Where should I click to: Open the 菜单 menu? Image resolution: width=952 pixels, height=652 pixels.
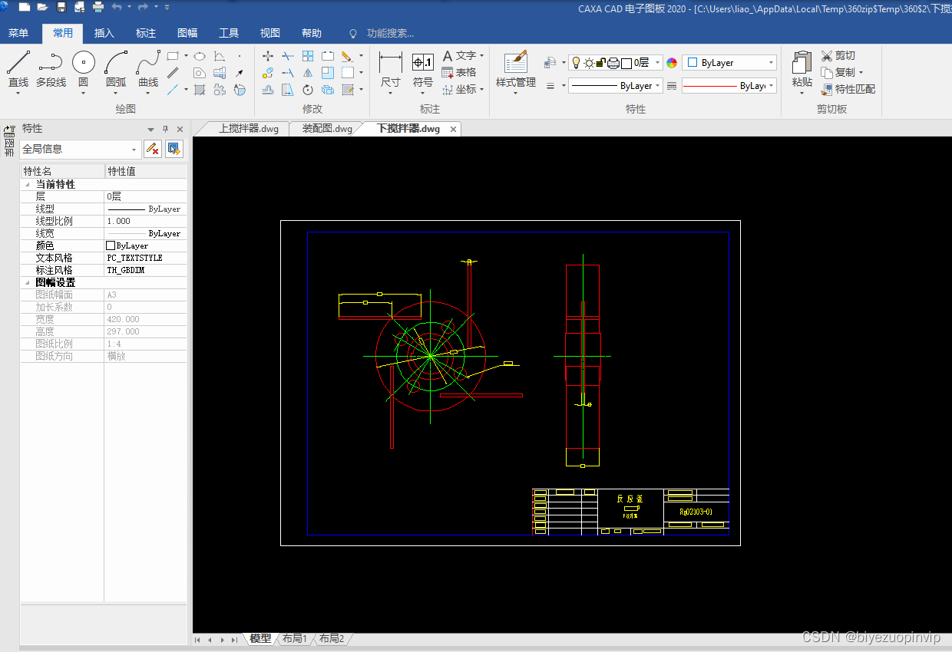(x=18, y=33)
